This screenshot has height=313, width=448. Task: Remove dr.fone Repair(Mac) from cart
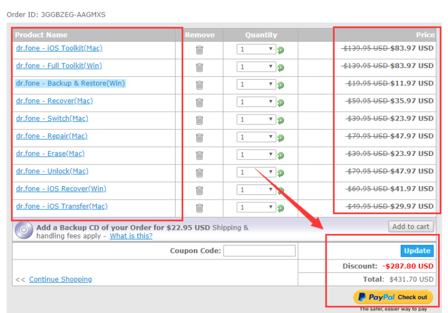pos(199,138)
